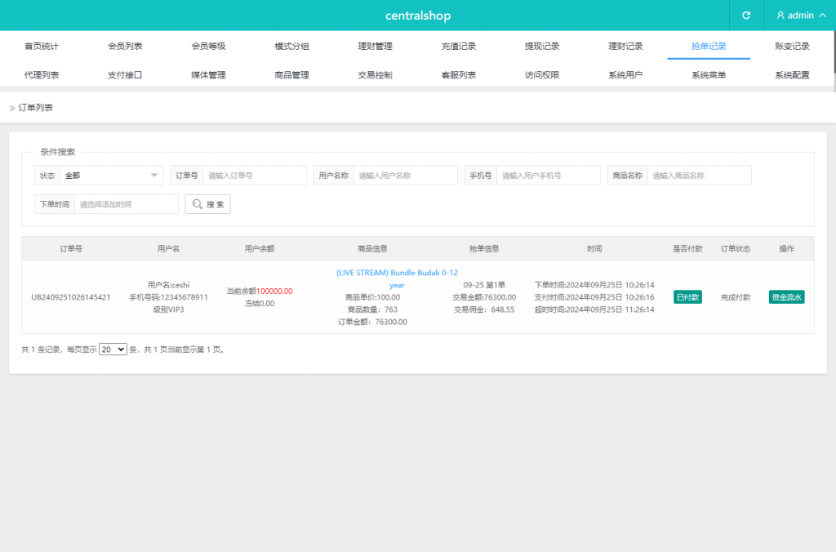Click the green 已付款 status badge
Image resolution: width=836 pixels, height=552 pixels.
[x=687, y=297]
